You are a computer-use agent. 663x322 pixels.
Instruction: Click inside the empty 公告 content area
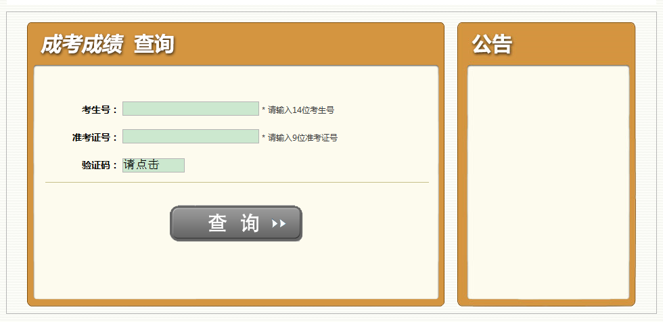(548, 182)
